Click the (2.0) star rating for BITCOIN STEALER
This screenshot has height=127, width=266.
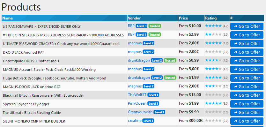pyautogui.click(x=217, y=34)
